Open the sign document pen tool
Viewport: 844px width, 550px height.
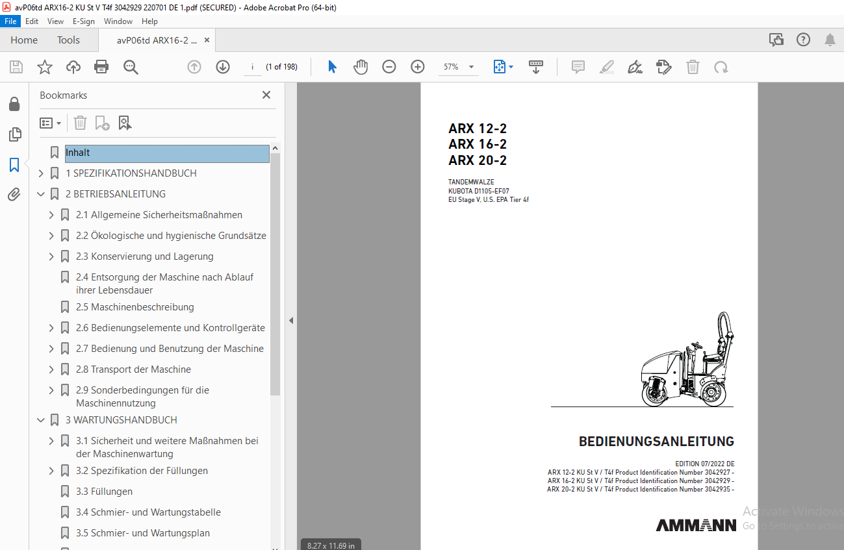click(x=635, y=67)
